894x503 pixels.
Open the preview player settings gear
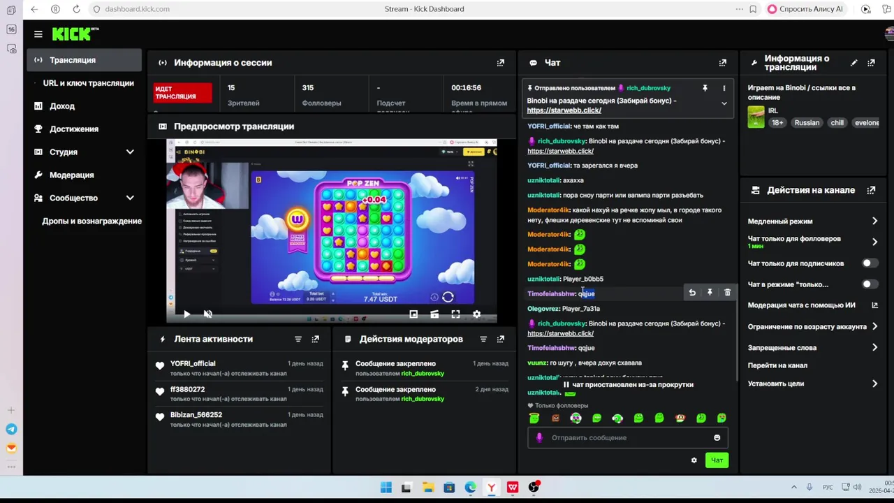[476, 314]
